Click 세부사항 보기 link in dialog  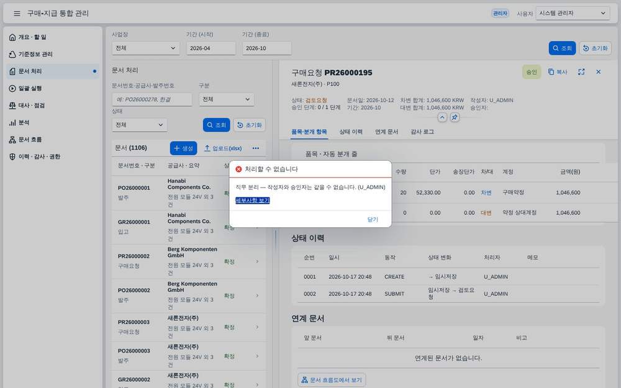pos(253,201)
